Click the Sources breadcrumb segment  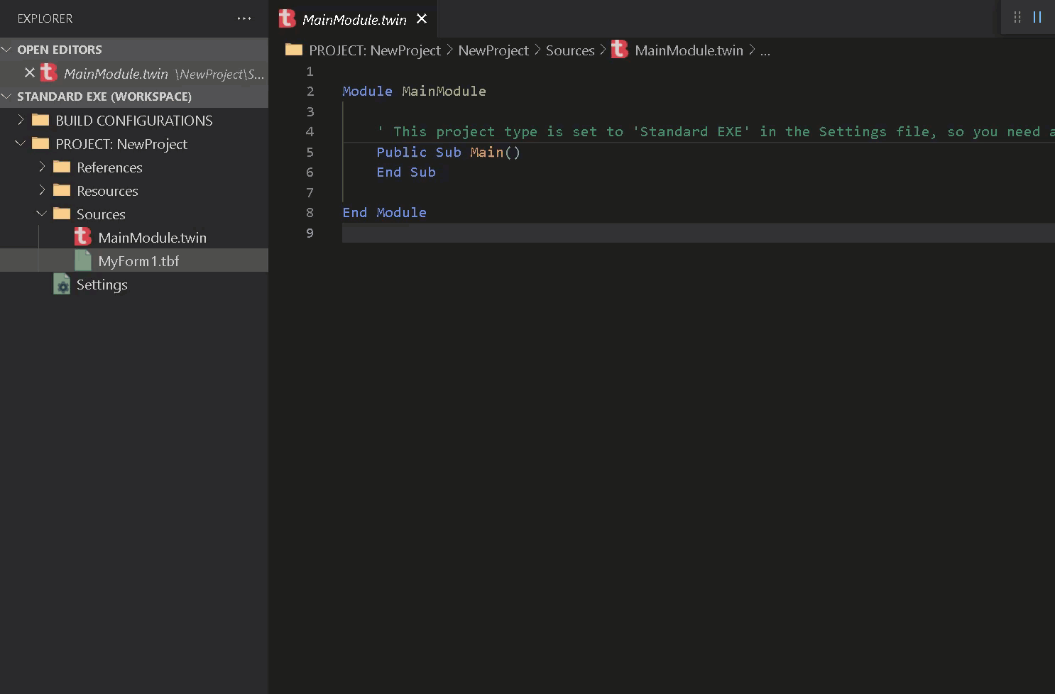570,50
